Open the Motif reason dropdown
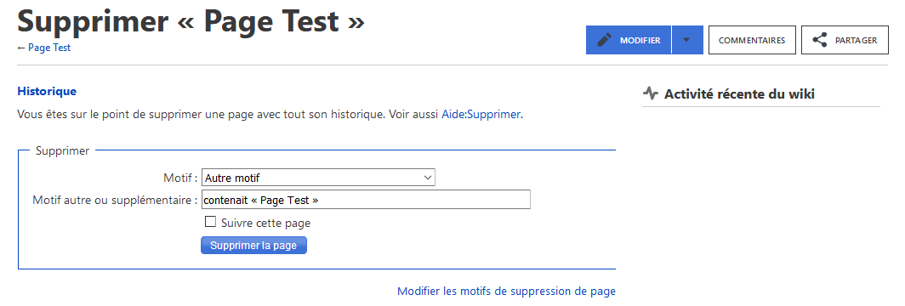905x306 pixels. click(318, 178)
